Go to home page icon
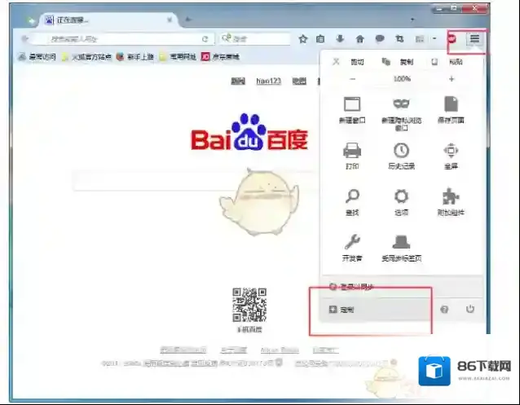The image size is (520, 405). (359, 39)
